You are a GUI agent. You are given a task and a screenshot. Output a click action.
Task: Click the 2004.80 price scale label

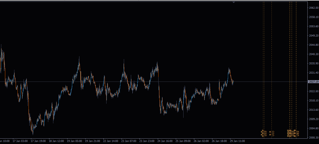click(x=314, y=128)
